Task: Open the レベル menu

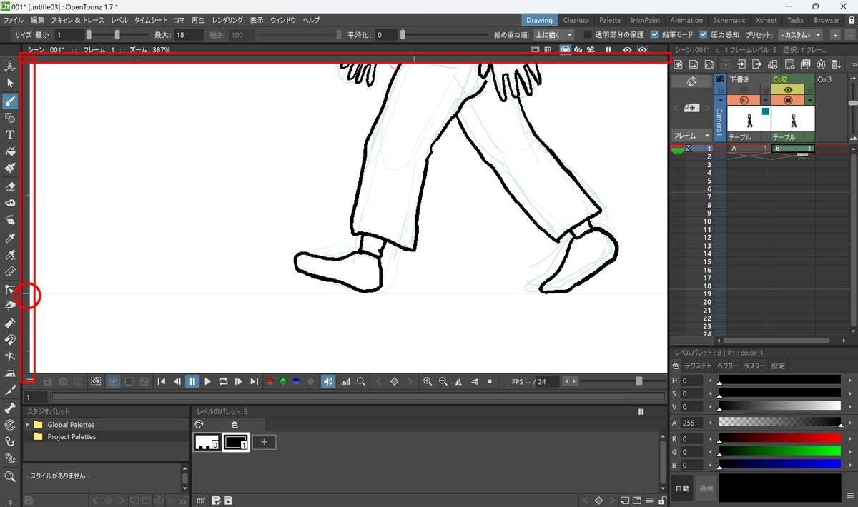Action: (x=119, y=20)
